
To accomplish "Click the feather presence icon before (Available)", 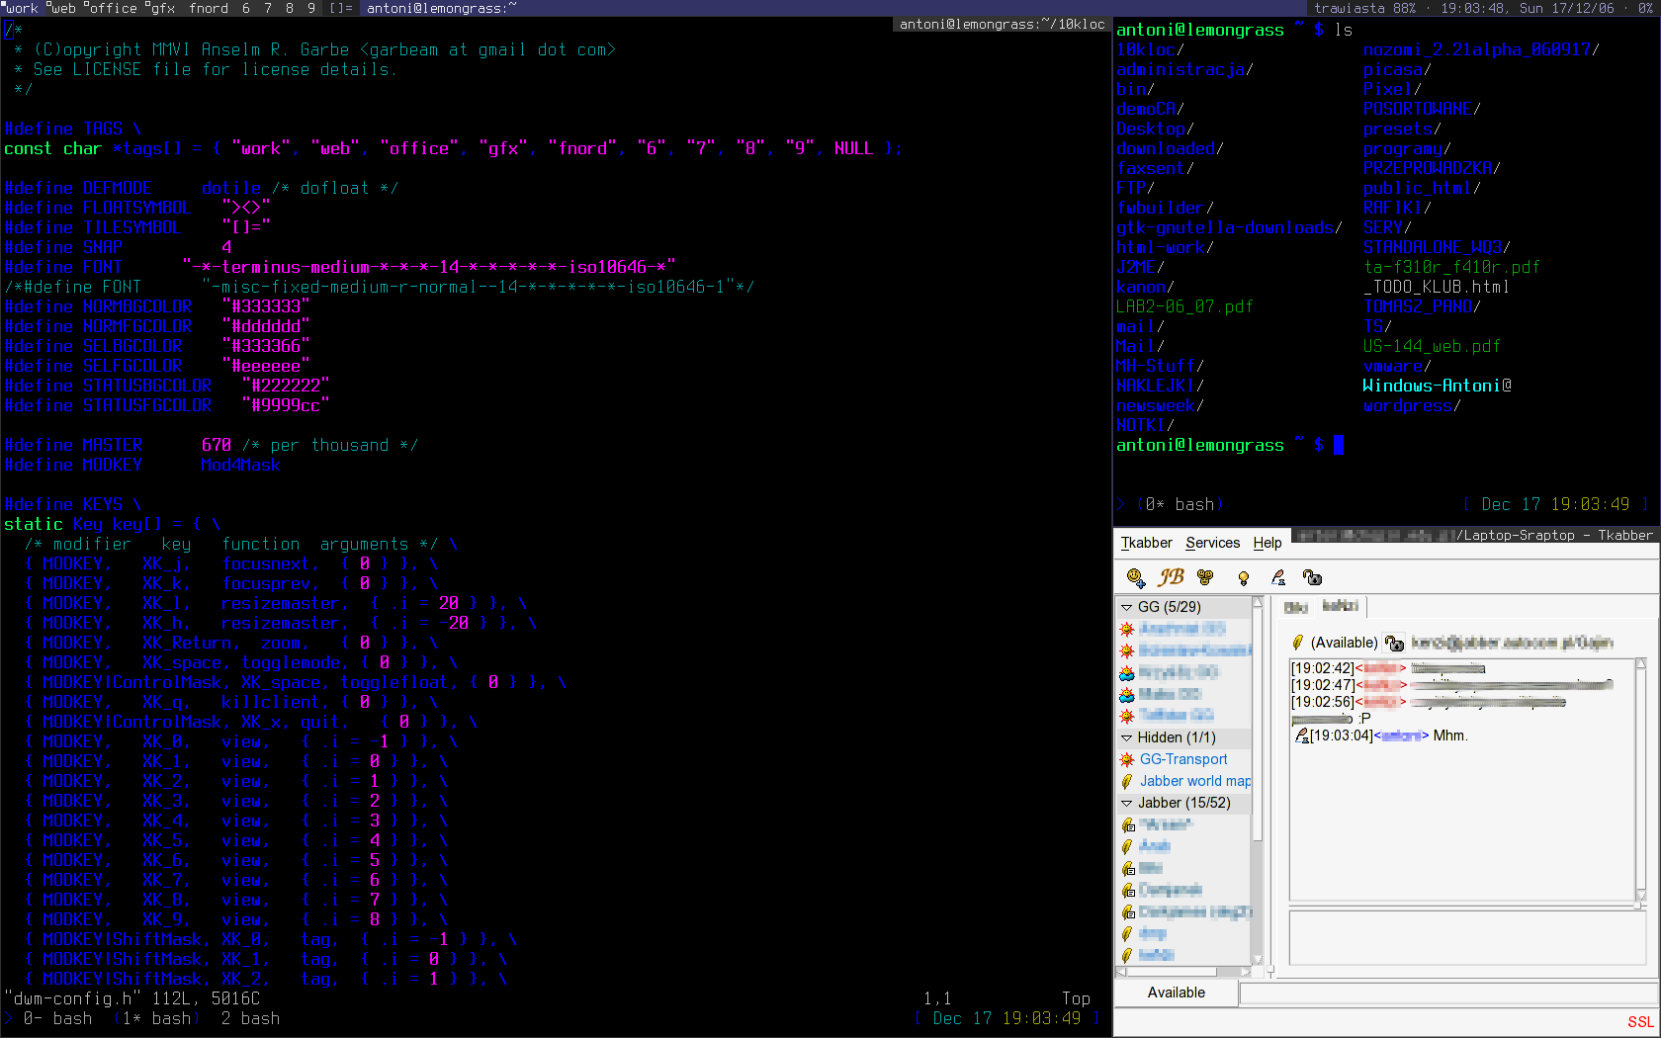I will click(1298, 643).
